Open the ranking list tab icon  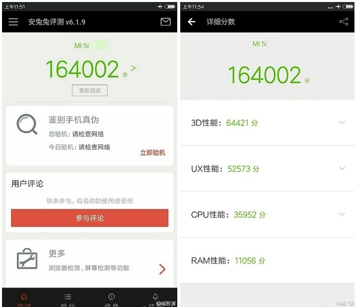67,297
